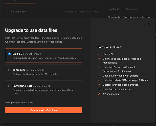Image resolution: width=156 pixels, height=126 pixels.
Task: Click the Native Git checkmark icon
Action: (x=99, y=54)
